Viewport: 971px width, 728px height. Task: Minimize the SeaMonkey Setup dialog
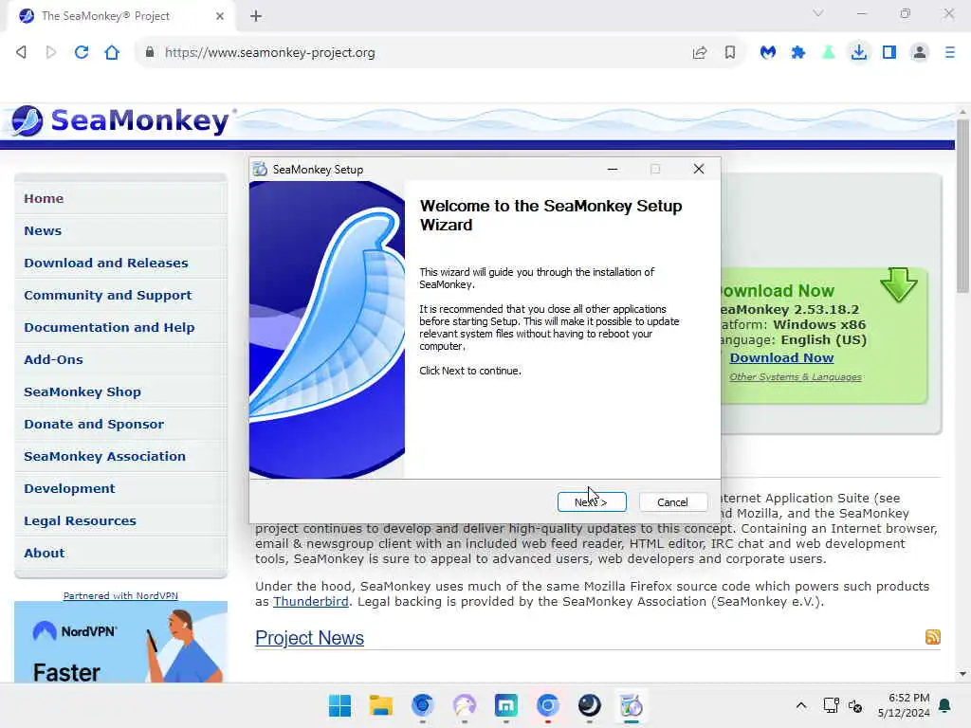[x=613, y=169]
